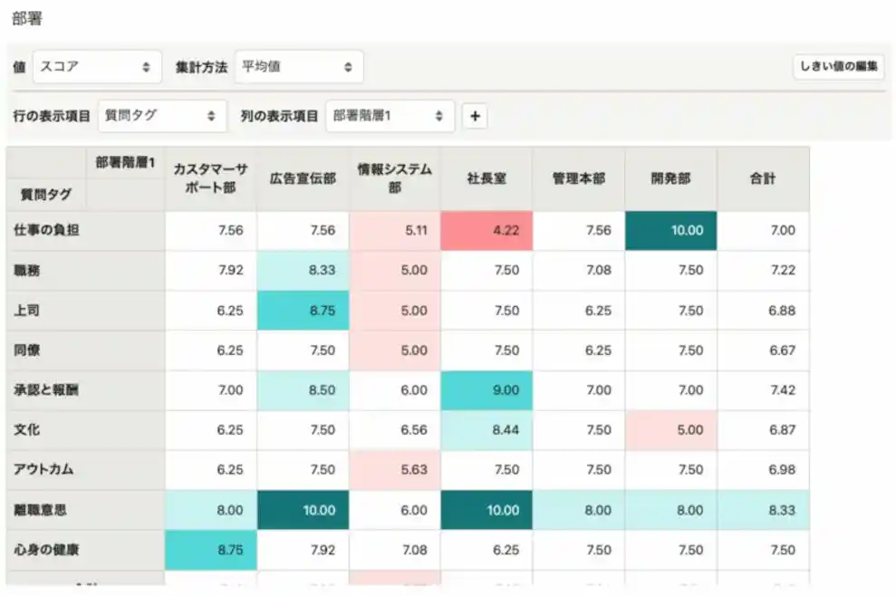Select the 社長室 column header
The width and height of the screenshot is (896, 596).
487,178
